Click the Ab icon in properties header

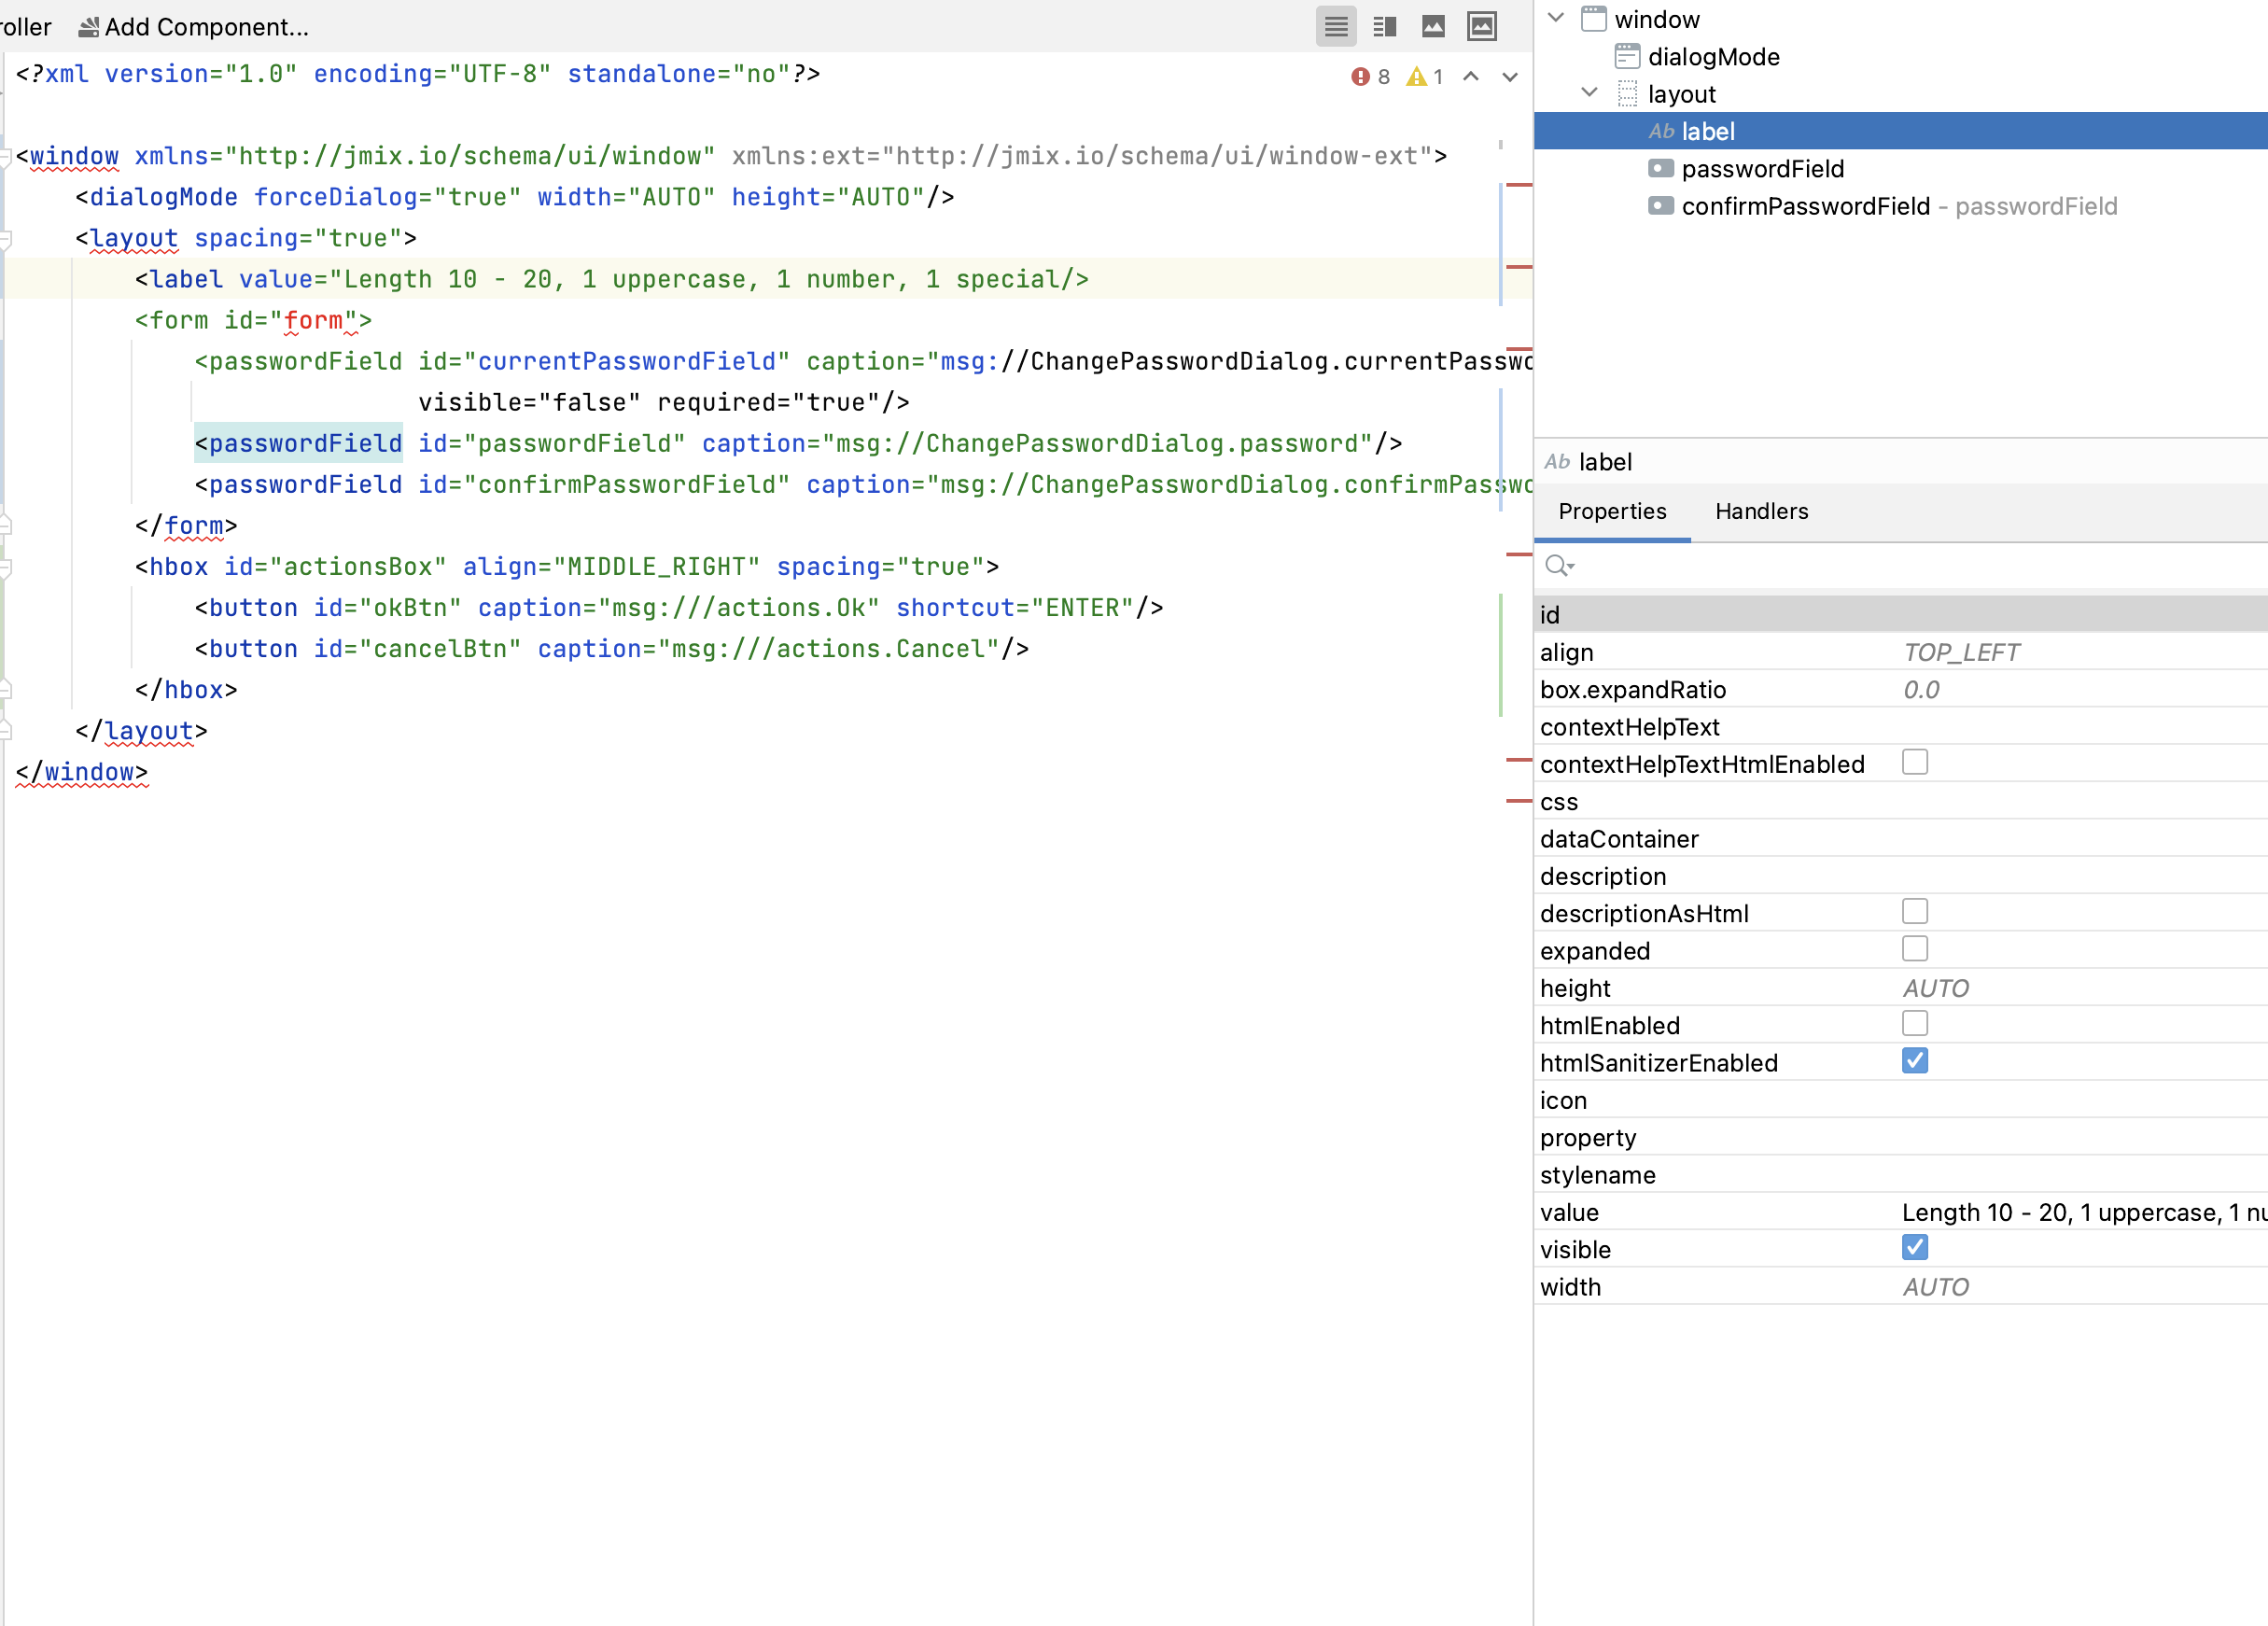point(1556,462)
